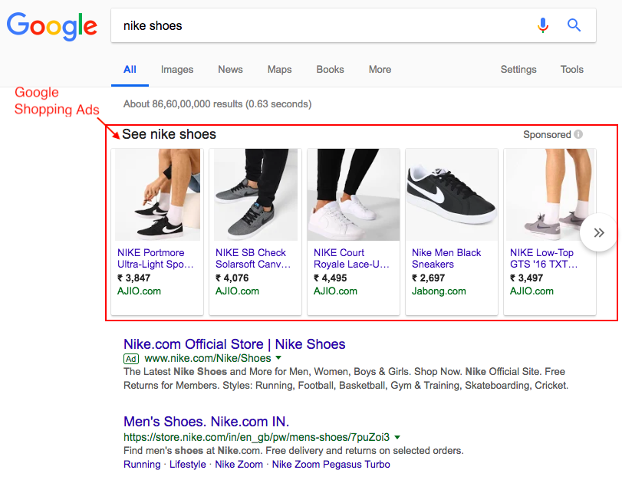Screen dimensions: 622x480
Task: Switch to the Images tab
Action: [177, 70]
